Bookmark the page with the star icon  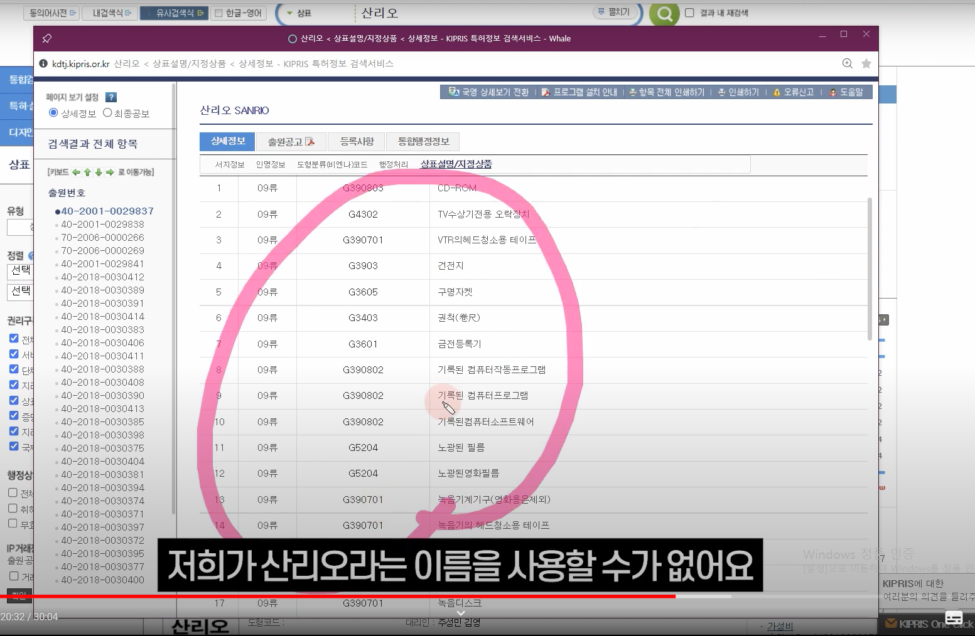(x=866, y=63)
